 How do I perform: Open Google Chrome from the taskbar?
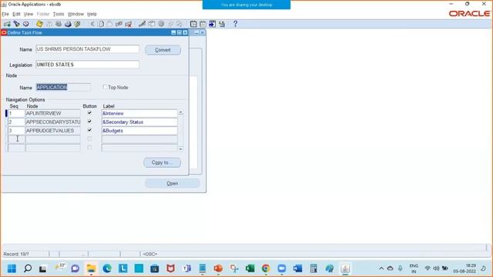[266, 269]
